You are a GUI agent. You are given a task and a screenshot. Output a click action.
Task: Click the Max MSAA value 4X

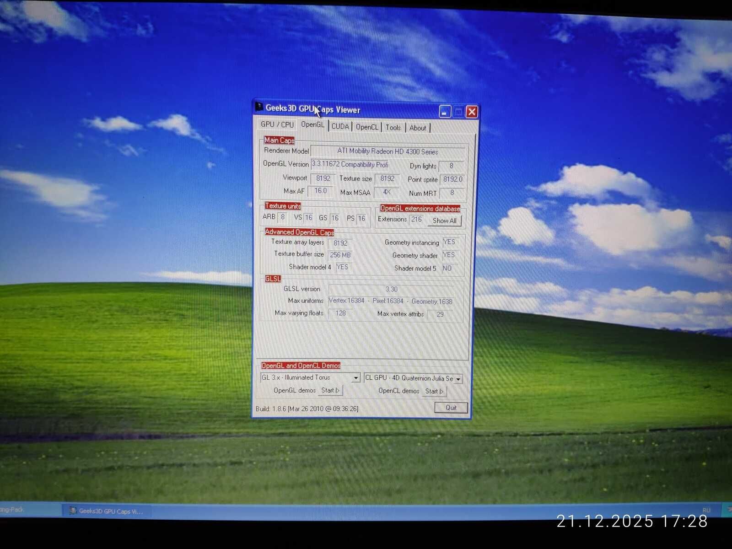tap(387, 192)
